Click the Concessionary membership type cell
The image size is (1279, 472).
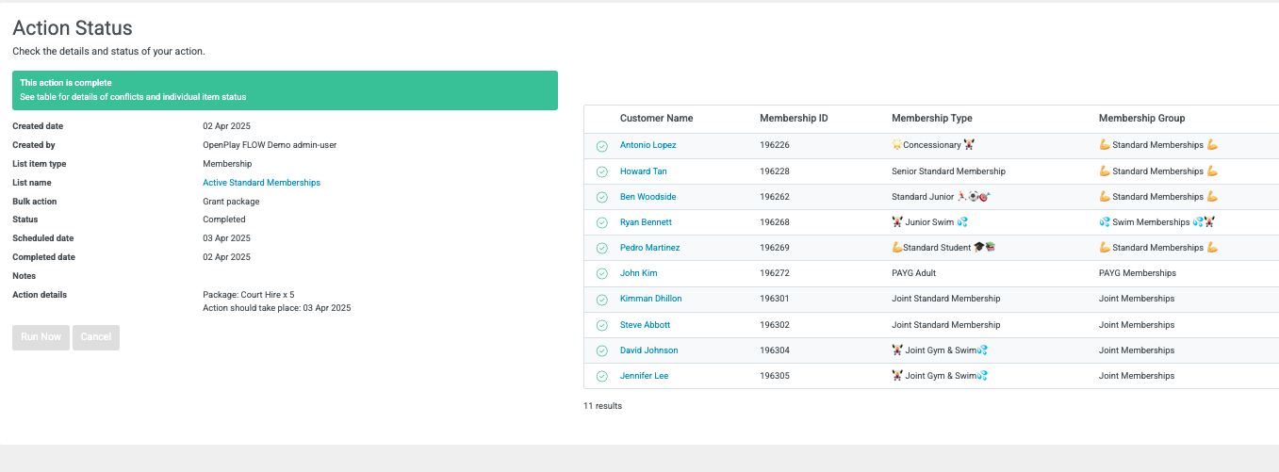tap(933, 145)
